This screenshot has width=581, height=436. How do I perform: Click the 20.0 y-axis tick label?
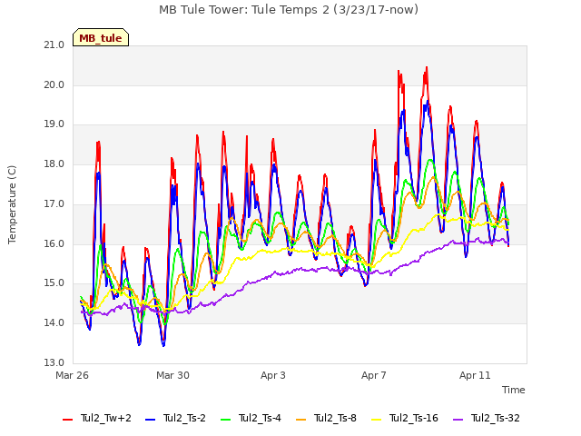[54, 84]
